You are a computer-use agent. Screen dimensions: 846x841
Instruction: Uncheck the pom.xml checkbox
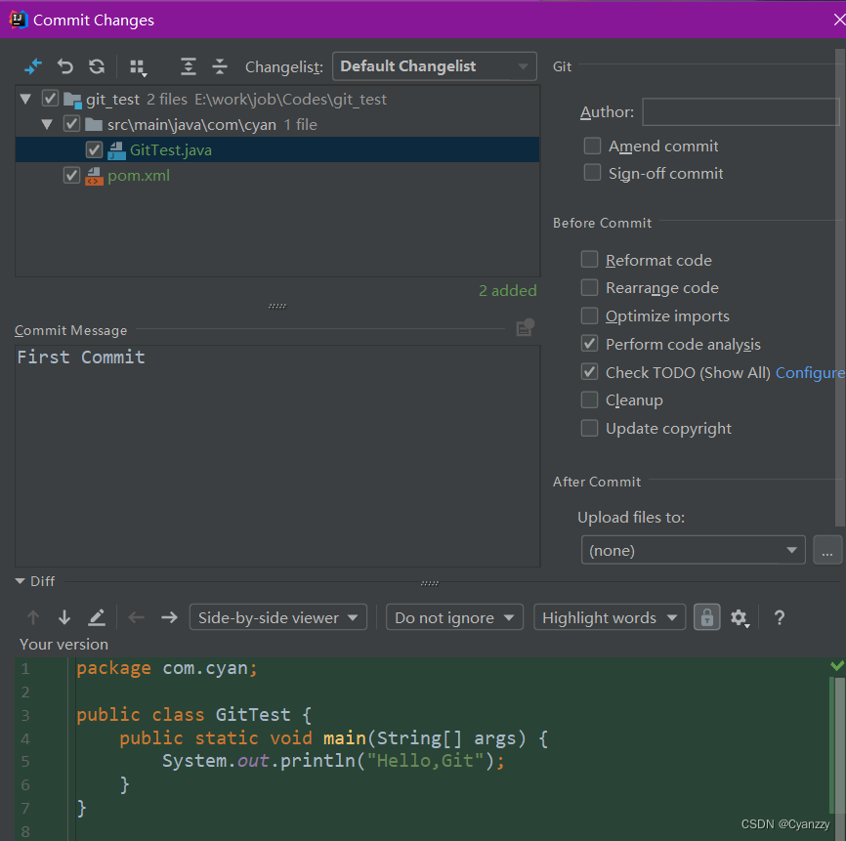tap(71, 175)
